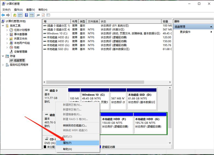The width and height of the screenshot is (214, 155).
Task: Sort by the 容量 column header
Action: 166,21
